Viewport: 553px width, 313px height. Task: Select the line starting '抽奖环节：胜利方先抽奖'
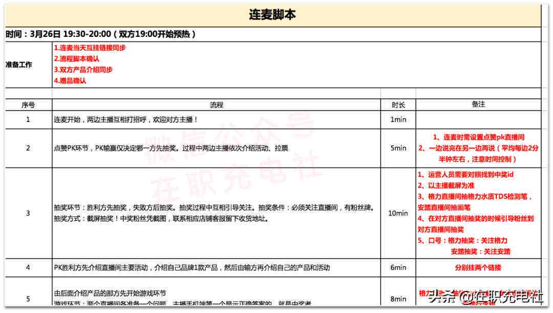214,207
